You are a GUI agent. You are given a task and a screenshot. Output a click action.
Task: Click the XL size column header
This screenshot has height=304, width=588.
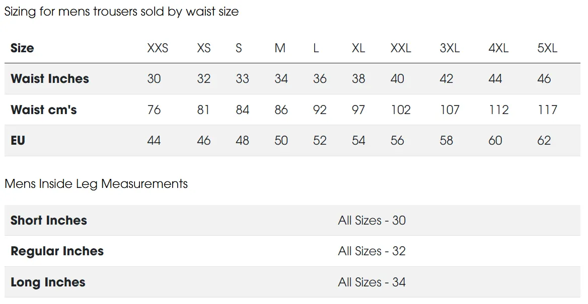pos(358,48)
